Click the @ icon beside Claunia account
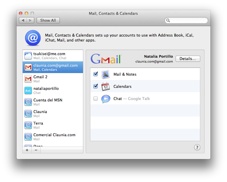This screenshot has height=182, width=227. coord(28,114)
